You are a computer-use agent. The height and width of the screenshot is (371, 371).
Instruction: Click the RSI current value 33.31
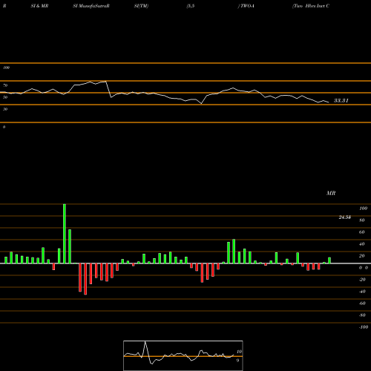[x=341, y=100]
